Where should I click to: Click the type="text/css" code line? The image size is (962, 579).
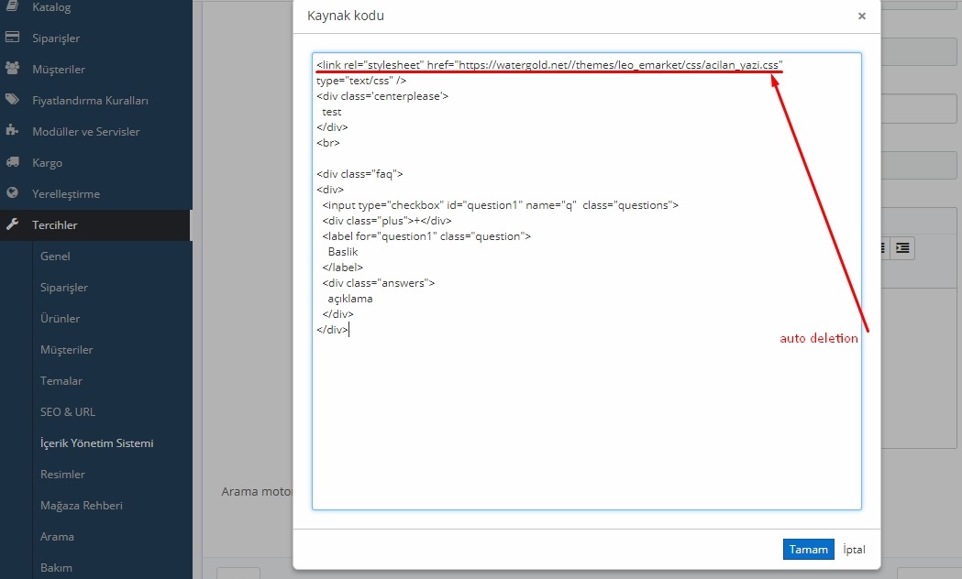[361, 81]
